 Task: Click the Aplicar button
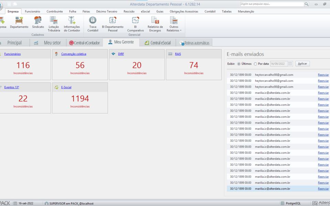[x=302, y=64]
